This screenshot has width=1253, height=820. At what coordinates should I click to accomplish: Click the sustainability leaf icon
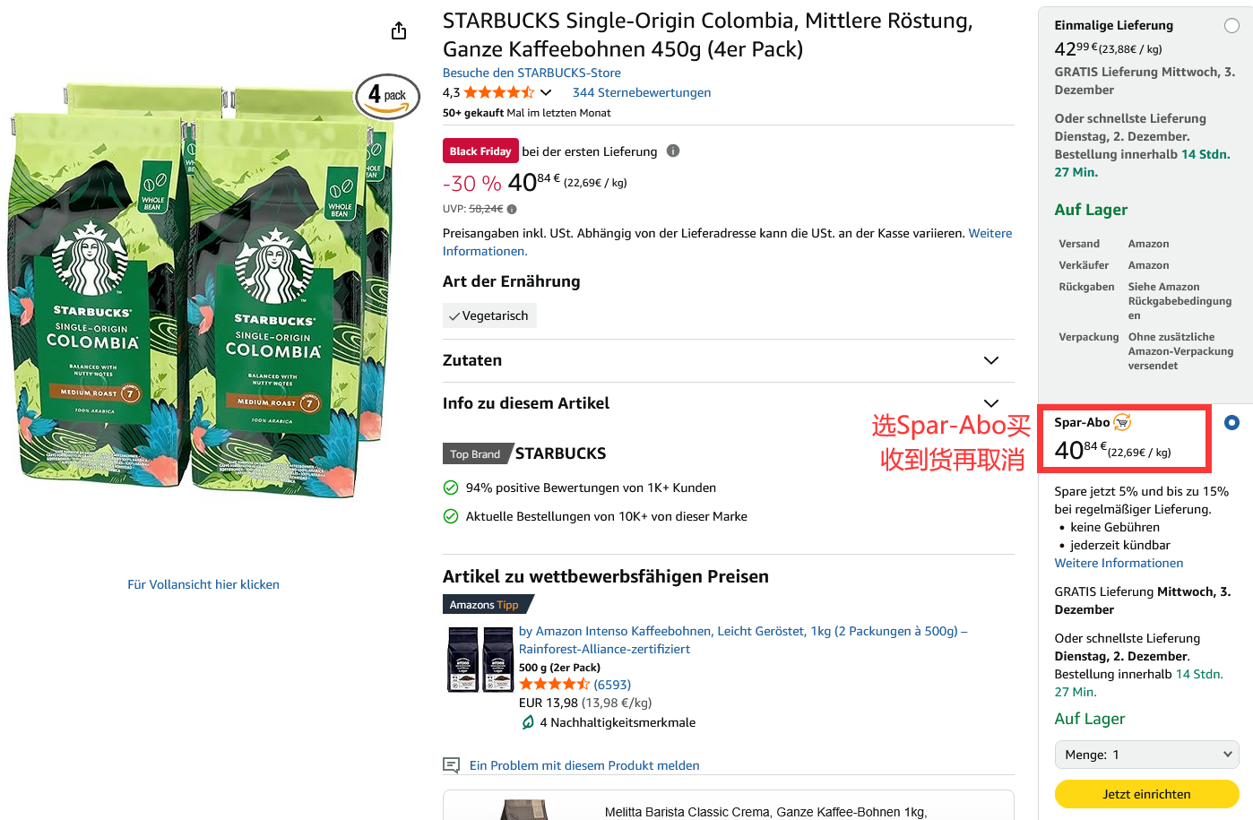528,722
